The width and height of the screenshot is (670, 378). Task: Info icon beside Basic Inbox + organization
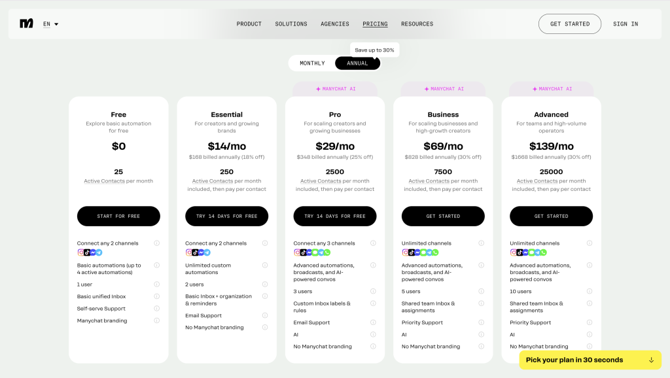click(265, 296)
